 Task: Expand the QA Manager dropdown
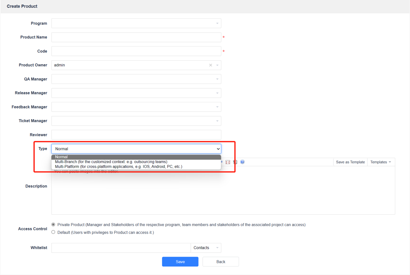tap(136, 79)
